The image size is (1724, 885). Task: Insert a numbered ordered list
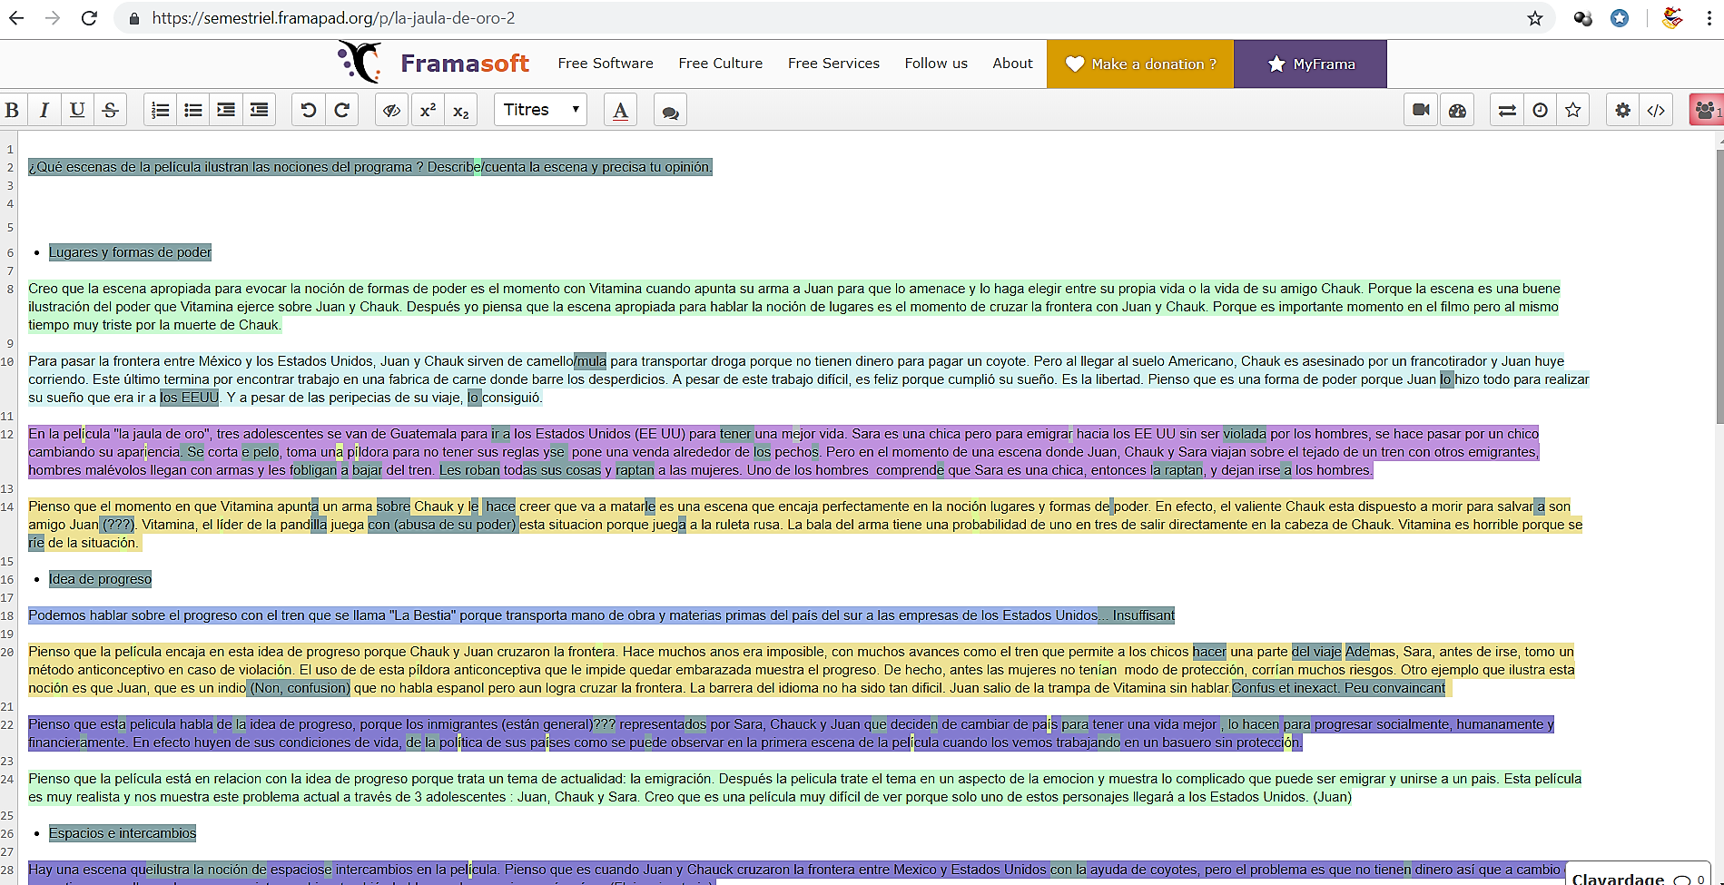(161, 111)
